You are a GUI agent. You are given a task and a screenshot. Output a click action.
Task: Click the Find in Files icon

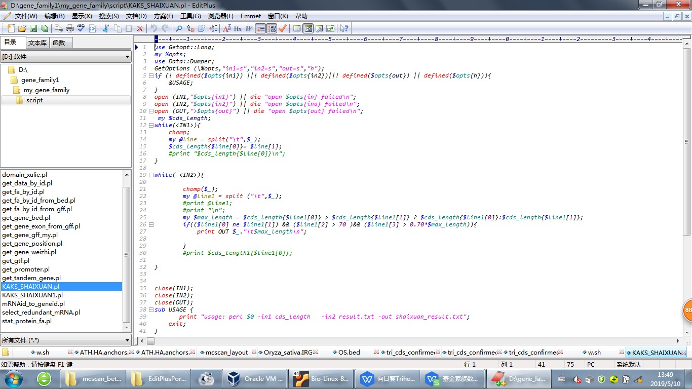coord(202,28)
